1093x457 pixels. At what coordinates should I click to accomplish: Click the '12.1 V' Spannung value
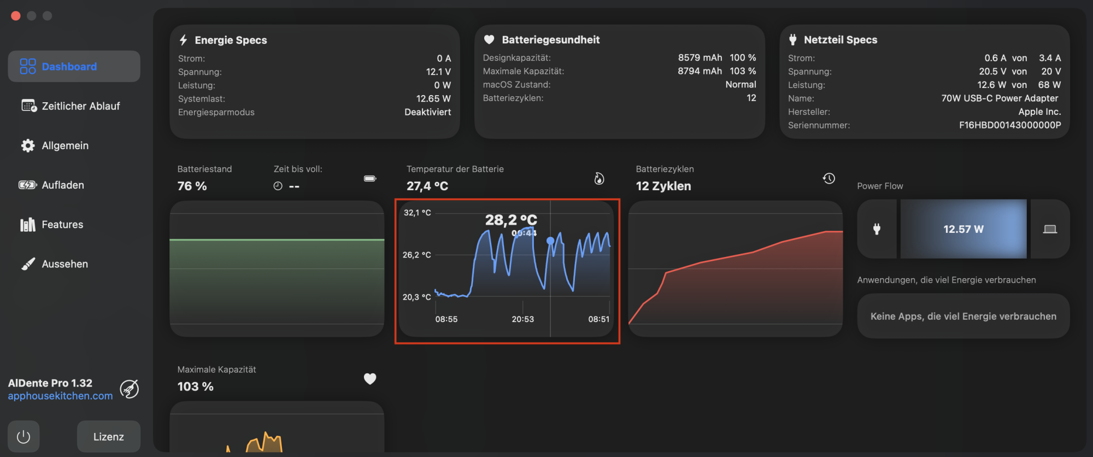438,72
